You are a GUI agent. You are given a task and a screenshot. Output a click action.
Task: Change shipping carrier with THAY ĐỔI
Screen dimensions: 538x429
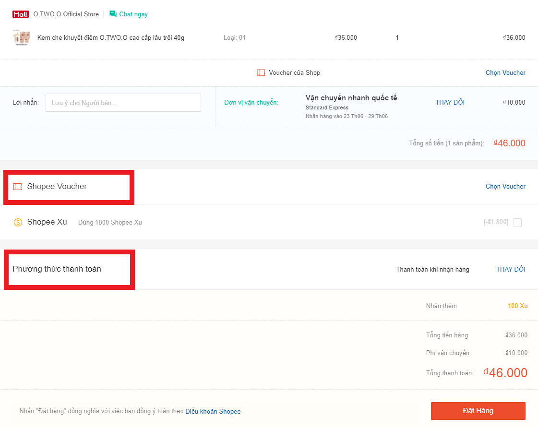(x=450, y=102)
